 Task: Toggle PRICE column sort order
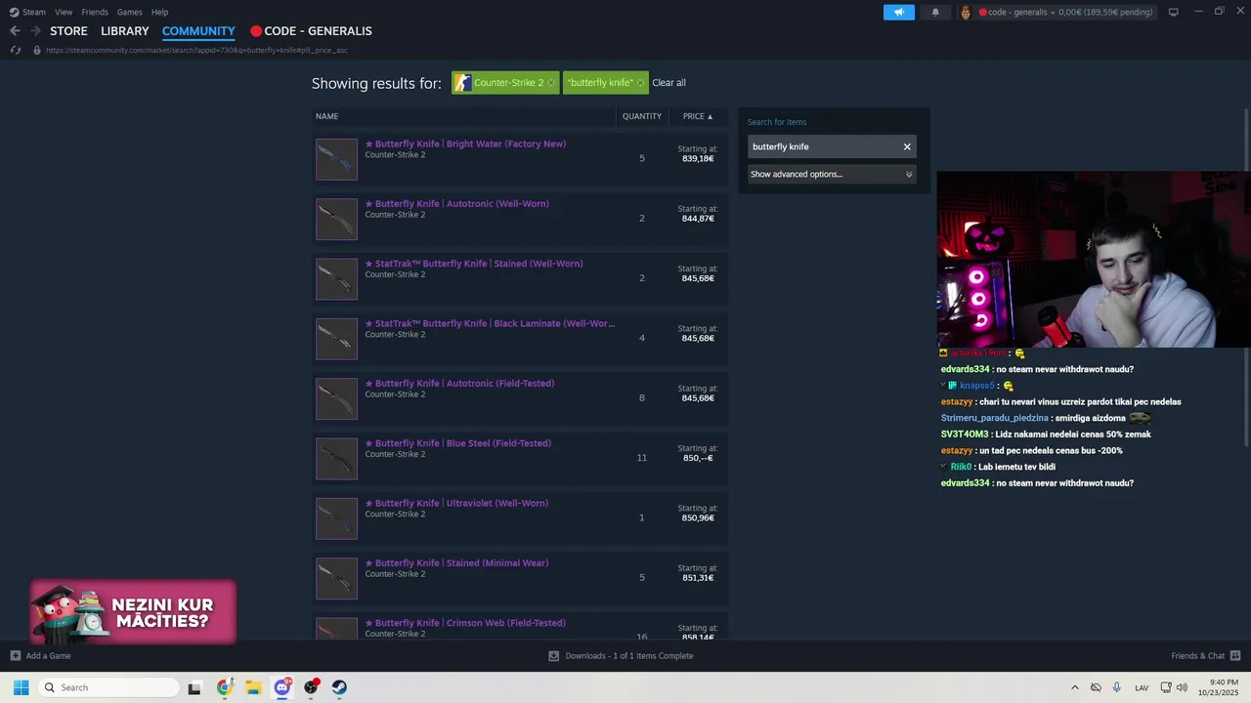[x=698, y=116]
